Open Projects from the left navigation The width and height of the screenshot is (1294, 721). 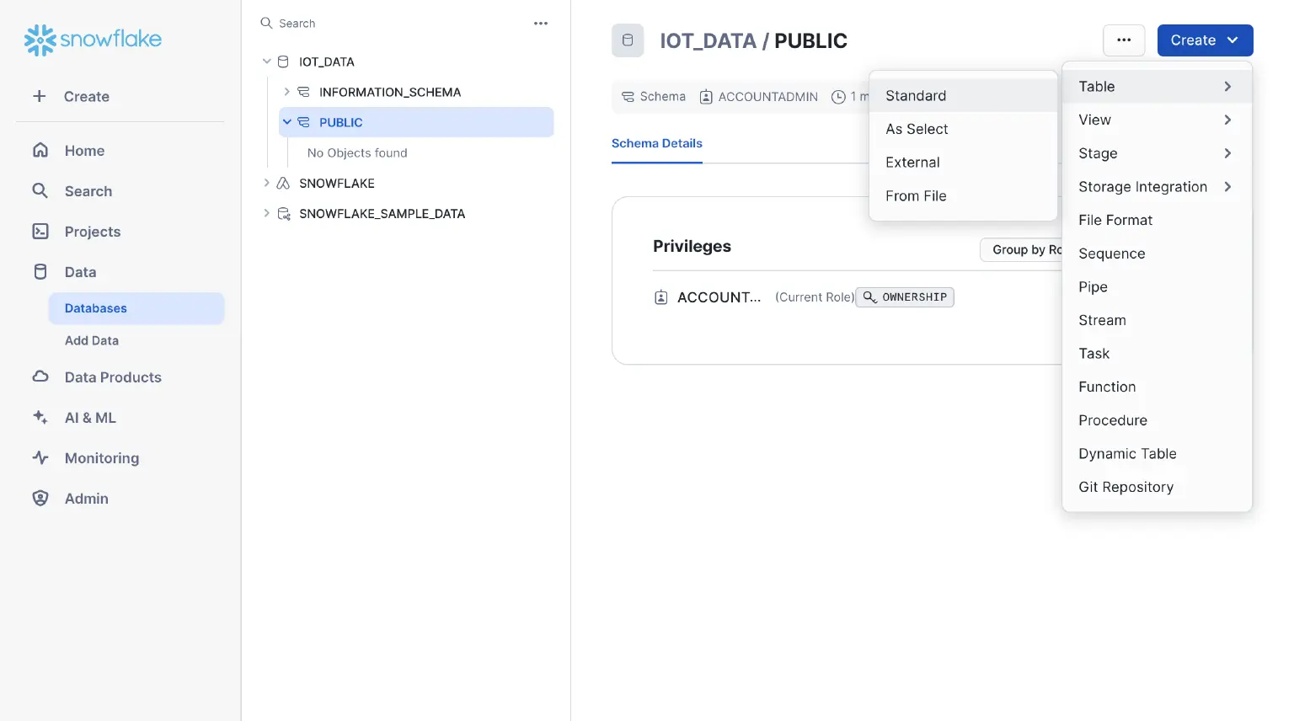(x=92, y=232)
